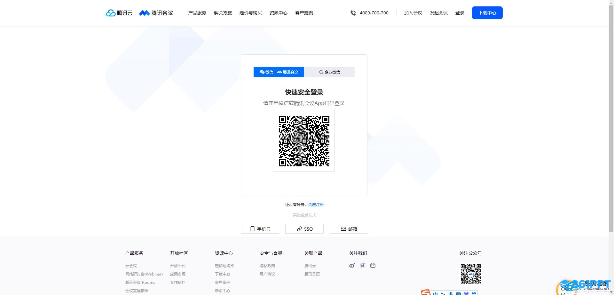
Task: Open footer link 合作伙伴
Action: click(178, 282)
